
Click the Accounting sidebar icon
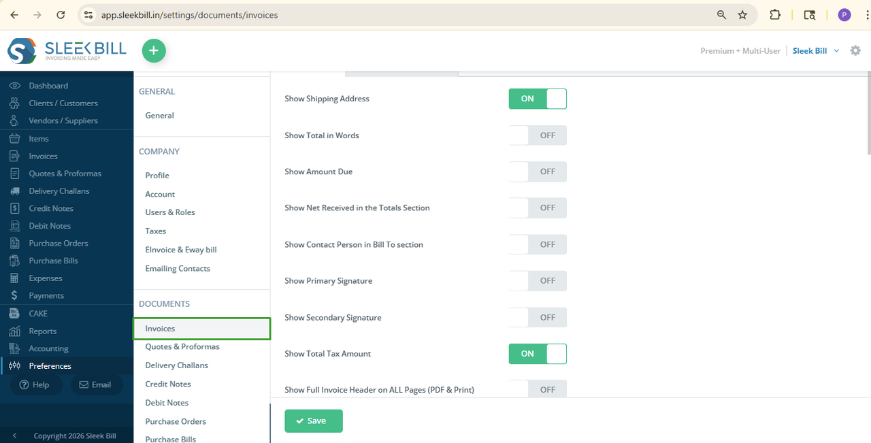click(x=14, y=348)
